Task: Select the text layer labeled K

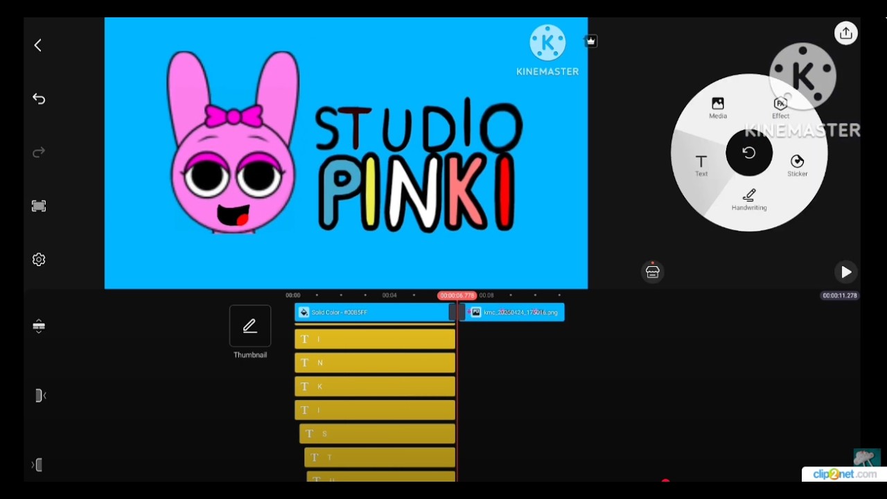Action: tap(375, 386)
